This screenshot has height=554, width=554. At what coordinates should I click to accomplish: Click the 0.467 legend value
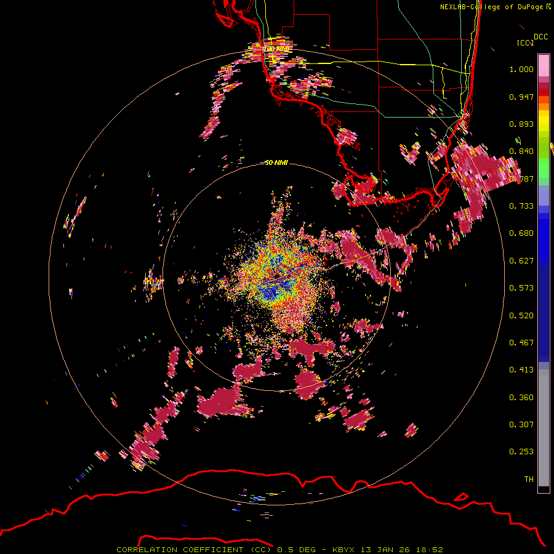(521, 343)
